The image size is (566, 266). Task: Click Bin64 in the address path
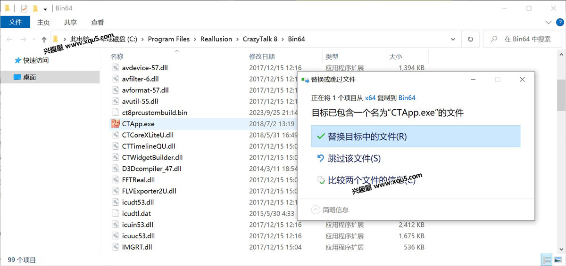point(296,39)
